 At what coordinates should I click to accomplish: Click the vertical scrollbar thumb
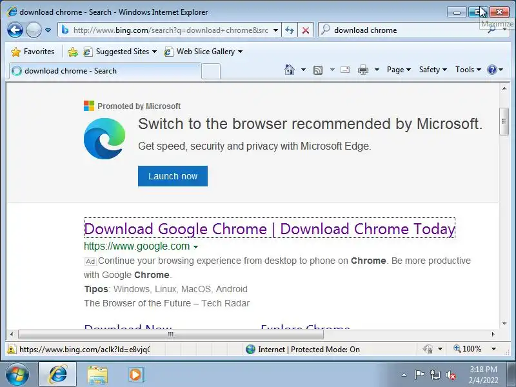pyautogui.click(x=504, y=121)
